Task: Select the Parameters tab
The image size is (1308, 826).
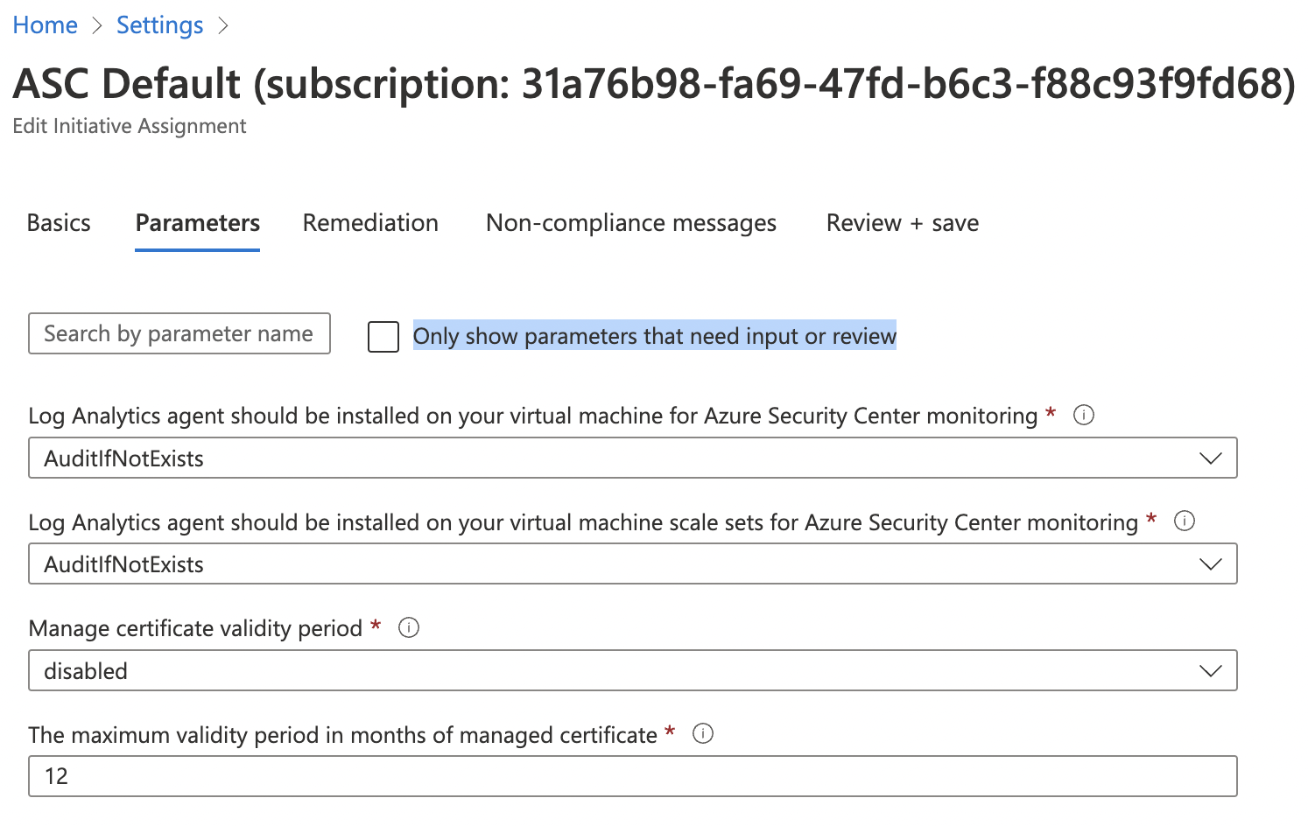Action: point(197,223)
